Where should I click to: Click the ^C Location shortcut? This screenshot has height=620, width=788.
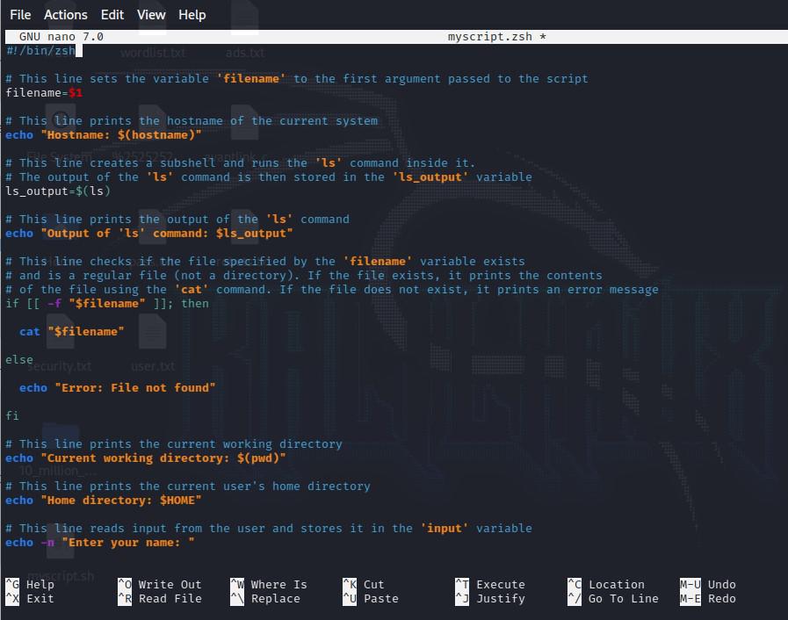606,584
